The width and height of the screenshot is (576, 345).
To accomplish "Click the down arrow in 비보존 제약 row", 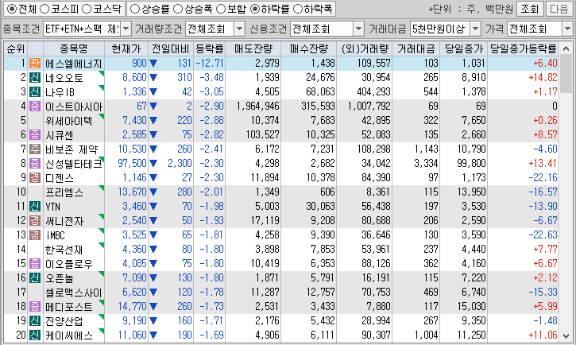I will point(153,149).
